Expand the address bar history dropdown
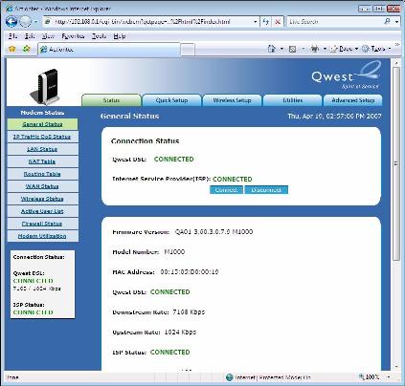Image resolution: width=405 pixels, height=386 pixels. pos(256,22)
